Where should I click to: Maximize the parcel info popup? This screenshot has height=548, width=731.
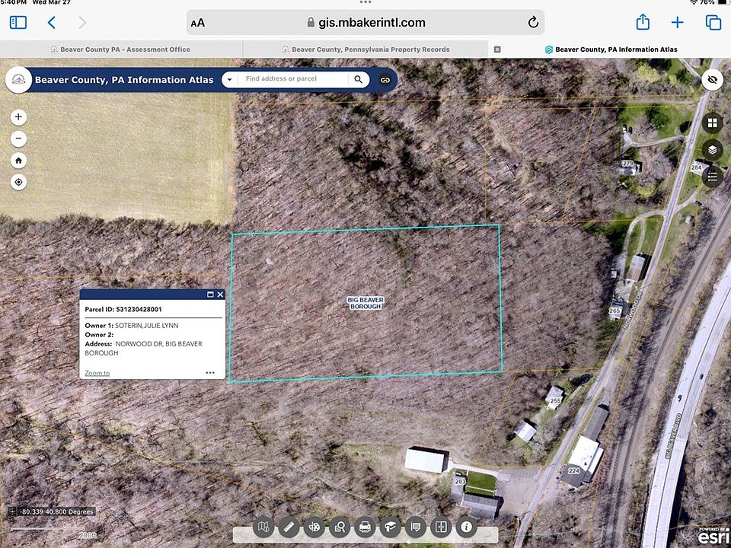click(x=210, y=295)
